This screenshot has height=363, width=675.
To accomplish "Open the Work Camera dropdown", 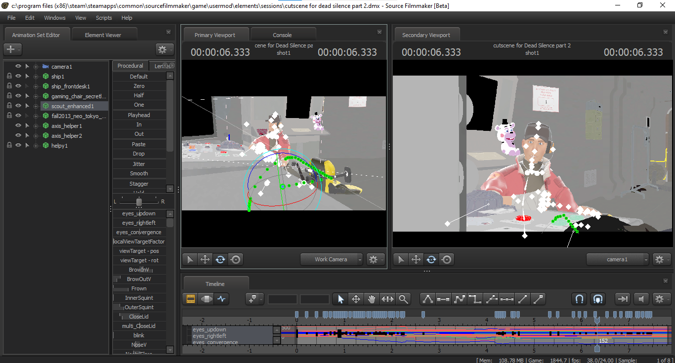I will click(x=332, y=259).
